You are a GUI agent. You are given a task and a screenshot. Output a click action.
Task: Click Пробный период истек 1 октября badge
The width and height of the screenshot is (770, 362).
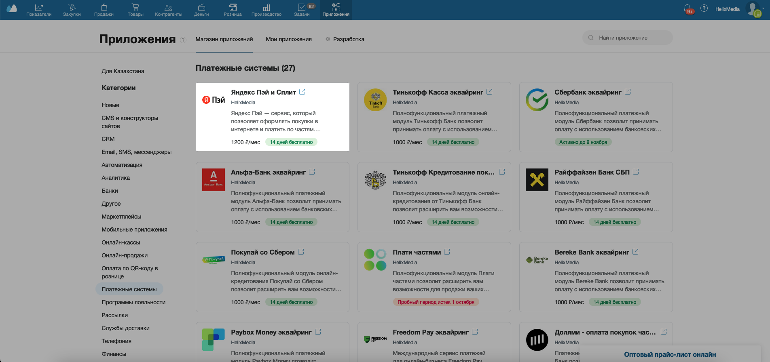(436, 302)
